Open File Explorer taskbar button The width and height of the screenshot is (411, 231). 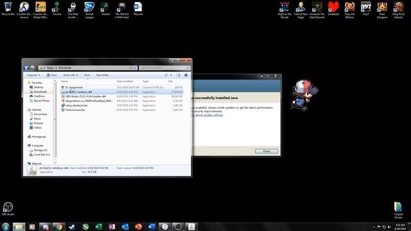19,227
